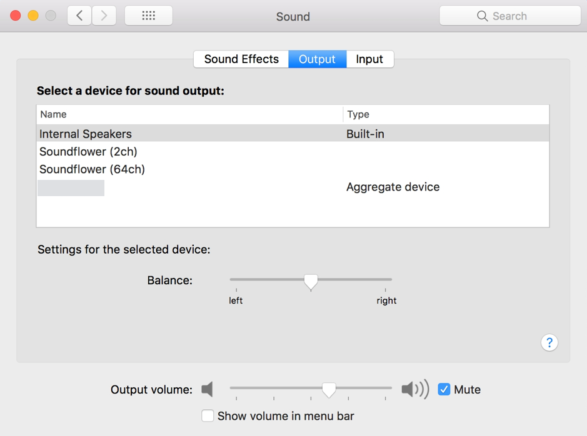Enable Show volume in menu bar
The height and width of the screenshot is (436, 587).
click(x=208, y=415)
